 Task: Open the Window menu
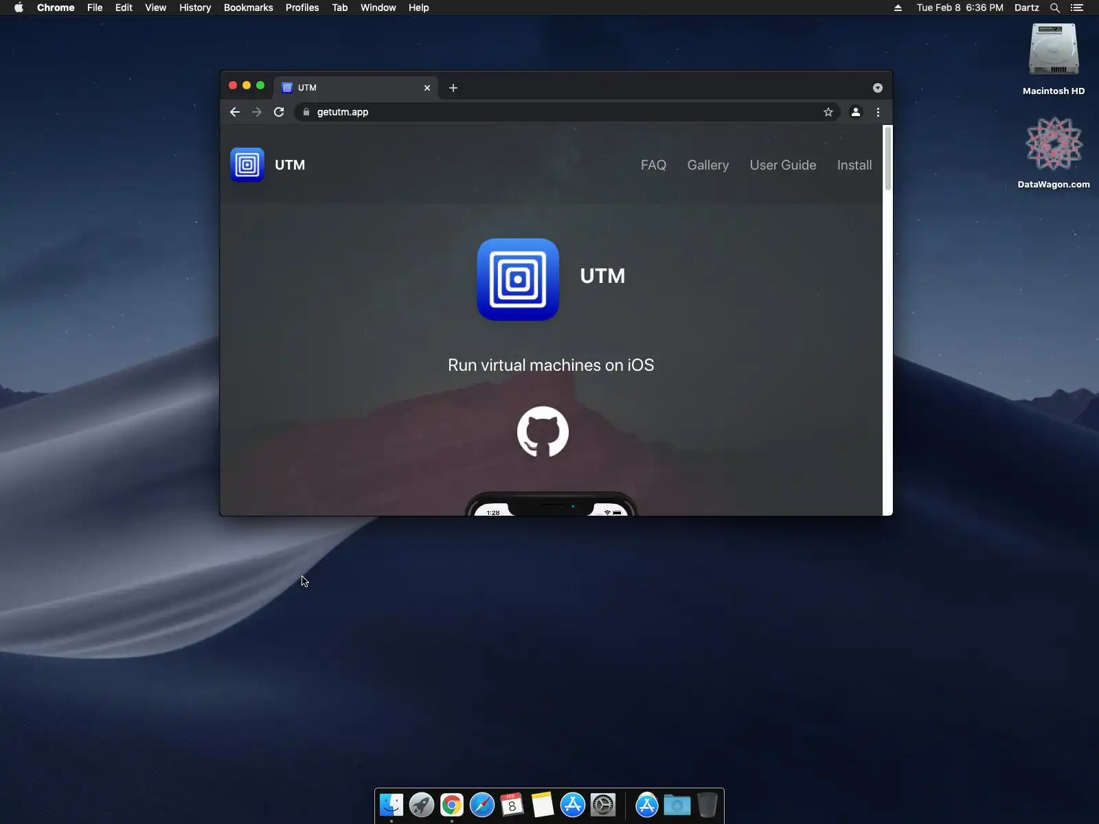378,8
